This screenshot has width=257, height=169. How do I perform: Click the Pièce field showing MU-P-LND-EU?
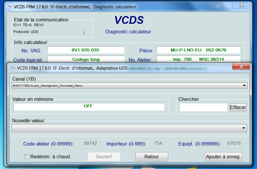[198, 50]
